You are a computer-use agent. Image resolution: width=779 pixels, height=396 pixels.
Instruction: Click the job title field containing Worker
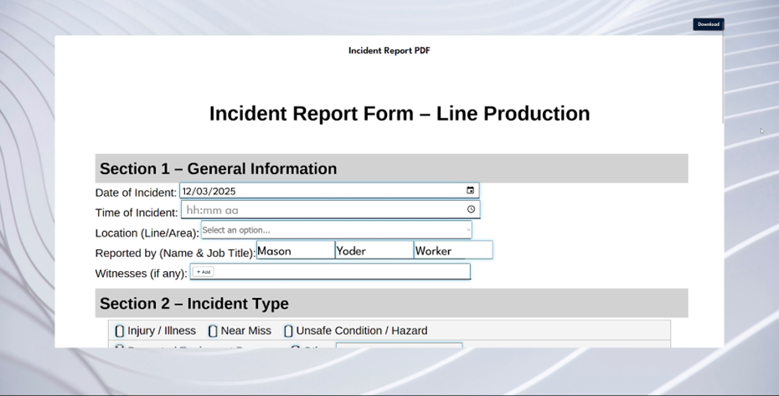pyautogui.click(x=452, y=250)
